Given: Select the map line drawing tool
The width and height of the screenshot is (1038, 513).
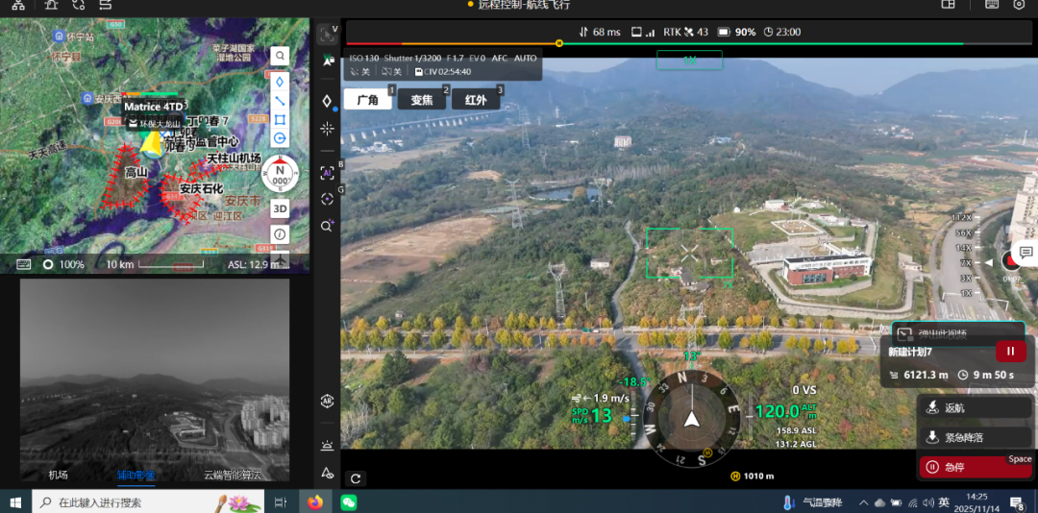Looking at the screenshot, I should click(280, 101).
